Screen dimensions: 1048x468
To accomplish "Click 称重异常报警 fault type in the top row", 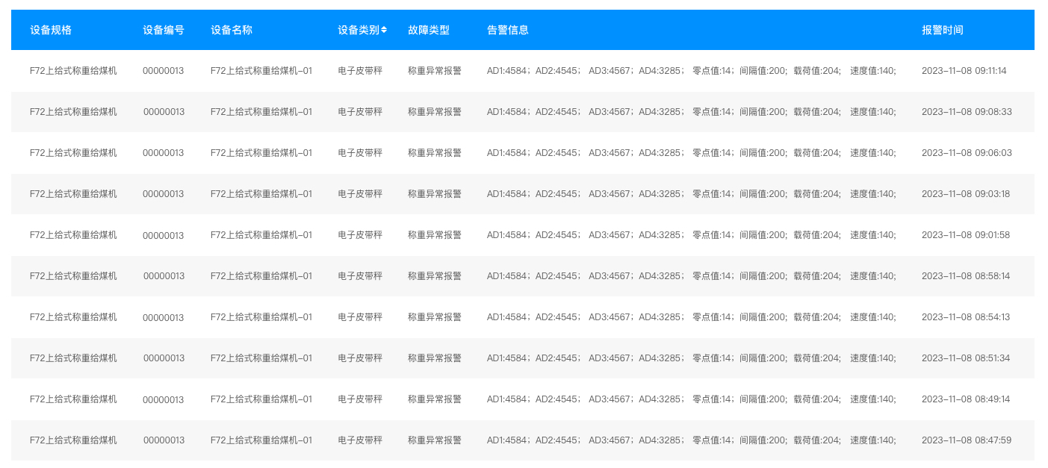I will point(434,71).
